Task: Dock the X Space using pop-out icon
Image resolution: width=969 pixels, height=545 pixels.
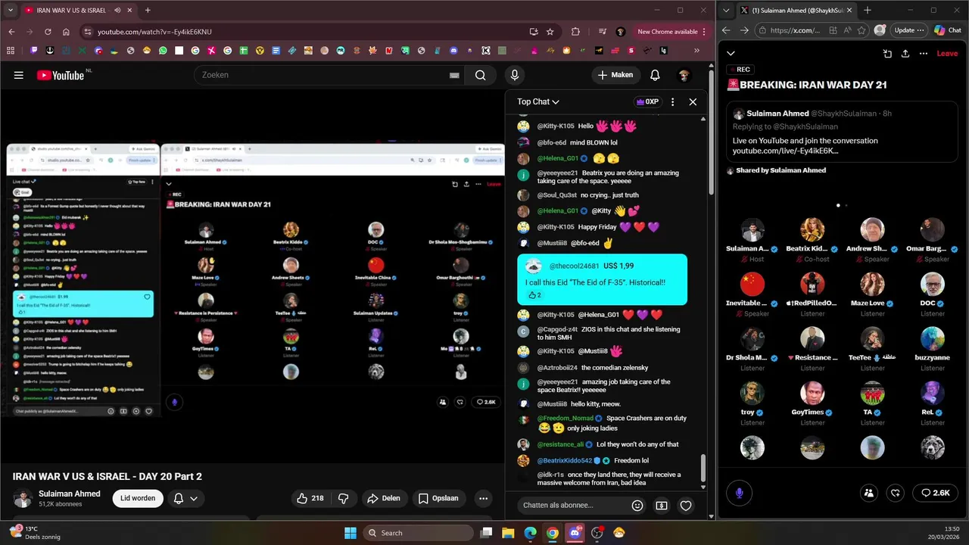Action: (887, 53)
